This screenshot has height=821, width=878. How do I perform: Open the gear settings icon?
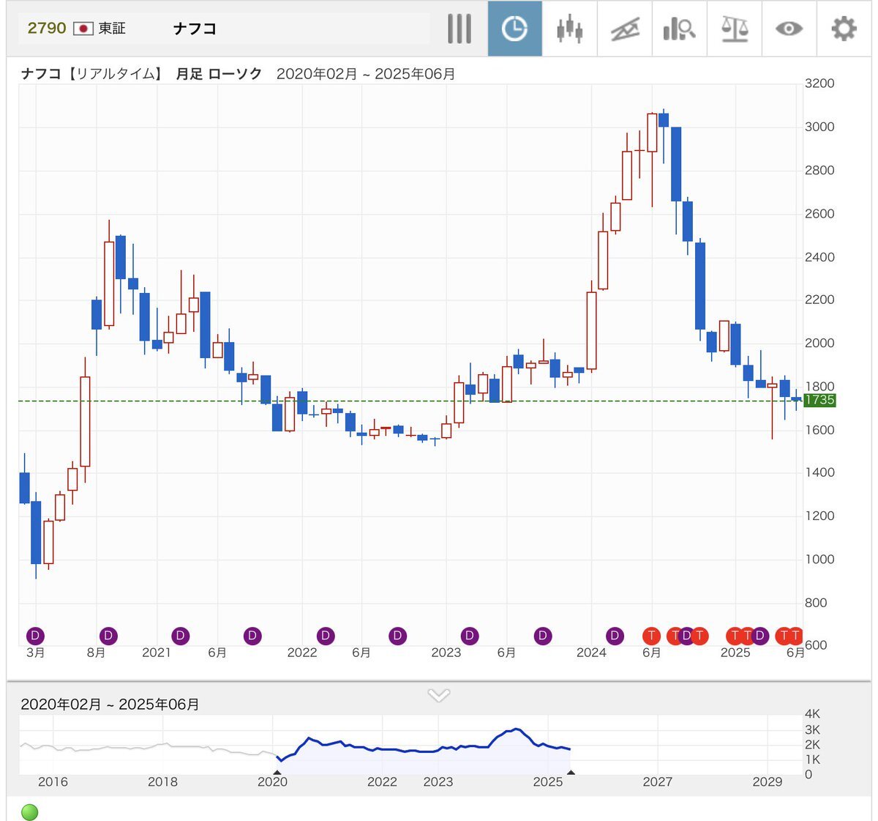point(844,29)
